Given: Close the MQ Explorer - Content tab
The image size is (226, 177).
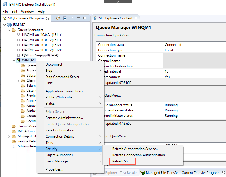Looking at the screenshot, I should (136, 18).
